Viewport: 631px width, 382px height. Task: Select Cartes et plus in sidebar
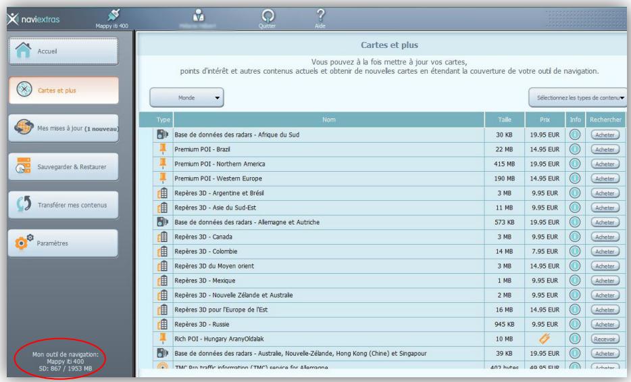64,90
